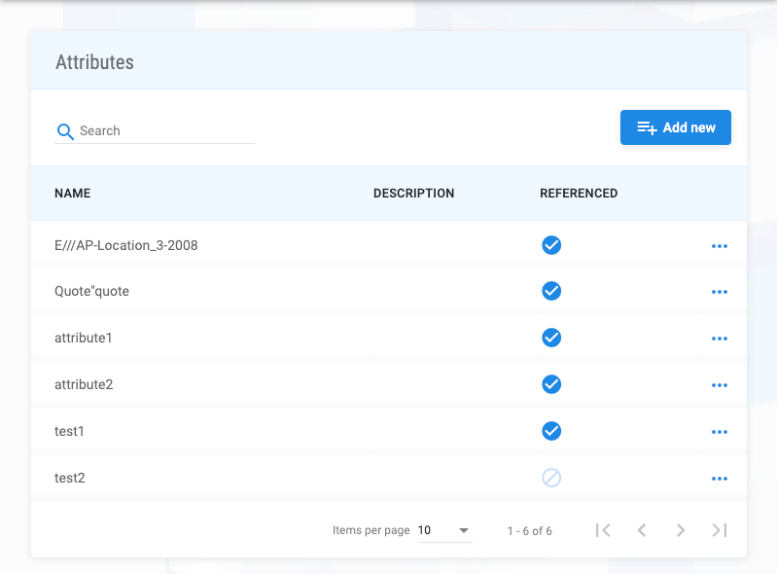
Task: Sort by the REFERENCED column header
Action: pyautogui.click(x=579, y=194)
